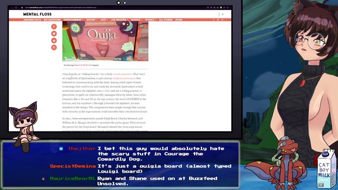Expand the Science dropdown menu
This screenshot has width=338, height=190.
tap(151, 20)
